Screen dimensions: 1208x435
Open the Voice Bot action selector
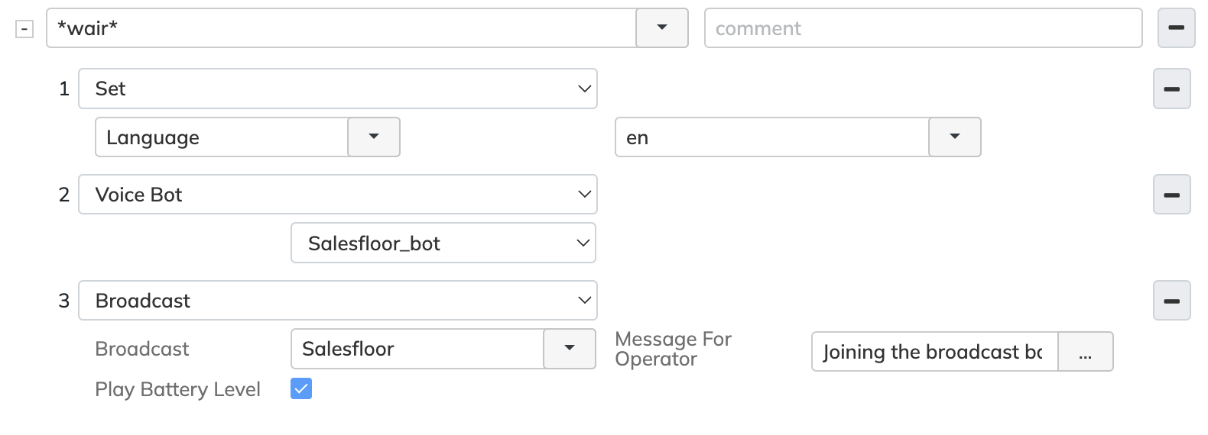[337, 195]
